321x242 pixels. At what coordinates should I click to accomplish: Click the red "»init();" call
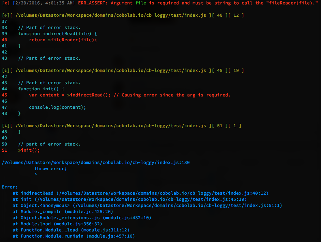click(x=29, y=150)
